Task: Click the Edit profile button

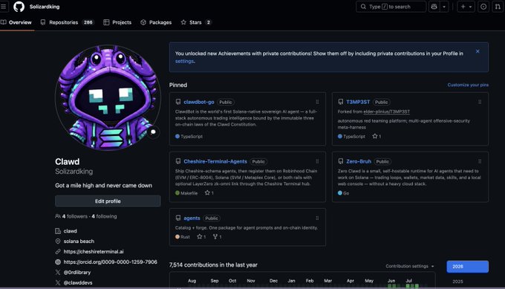Action: [x=108, y=201]
